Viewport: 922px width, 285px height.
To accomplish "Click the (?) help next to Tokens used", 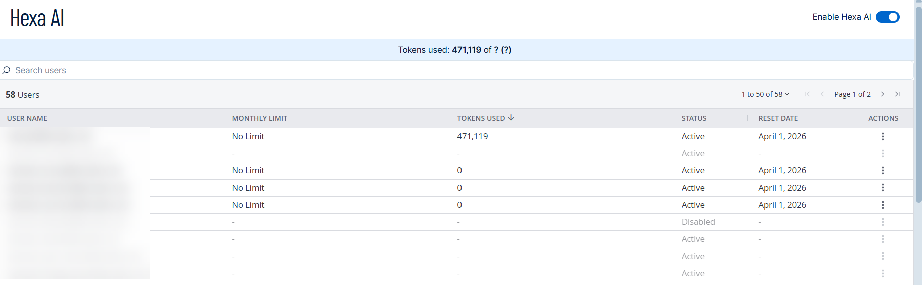I will tap(506, 50).
